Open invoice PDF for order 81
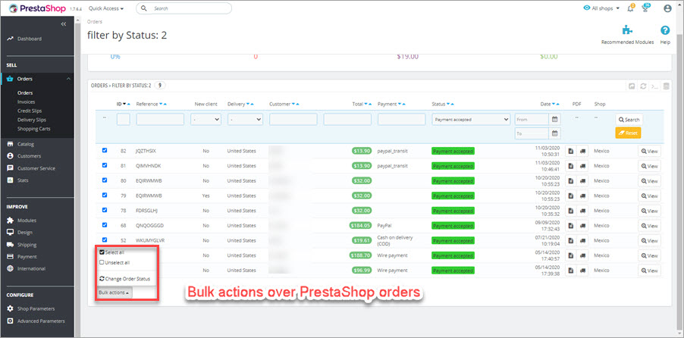 570,166
